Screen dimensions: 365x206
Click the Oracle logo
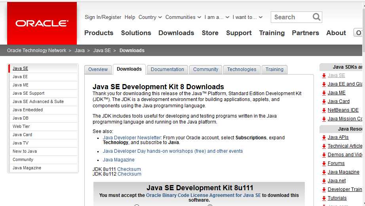point(42,23)
